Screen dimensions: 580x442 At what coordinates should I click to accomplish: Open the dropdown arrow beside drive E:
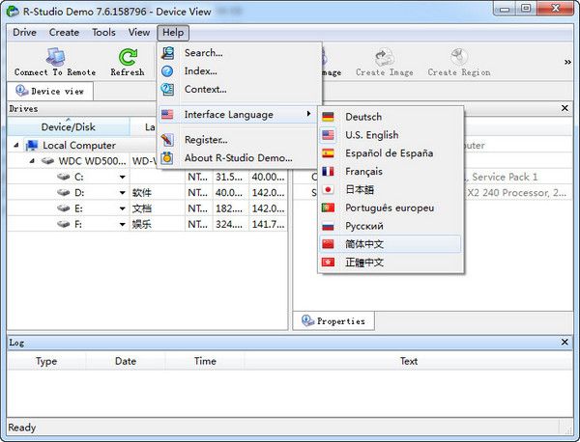point(123,209)
